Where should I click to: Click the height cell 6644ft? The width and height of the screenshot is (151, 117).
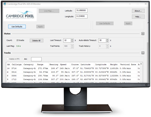113,72
